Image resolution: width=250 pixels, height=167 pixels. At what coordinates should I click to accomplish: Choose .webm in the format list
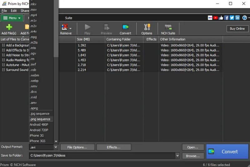tap(34, 75)
